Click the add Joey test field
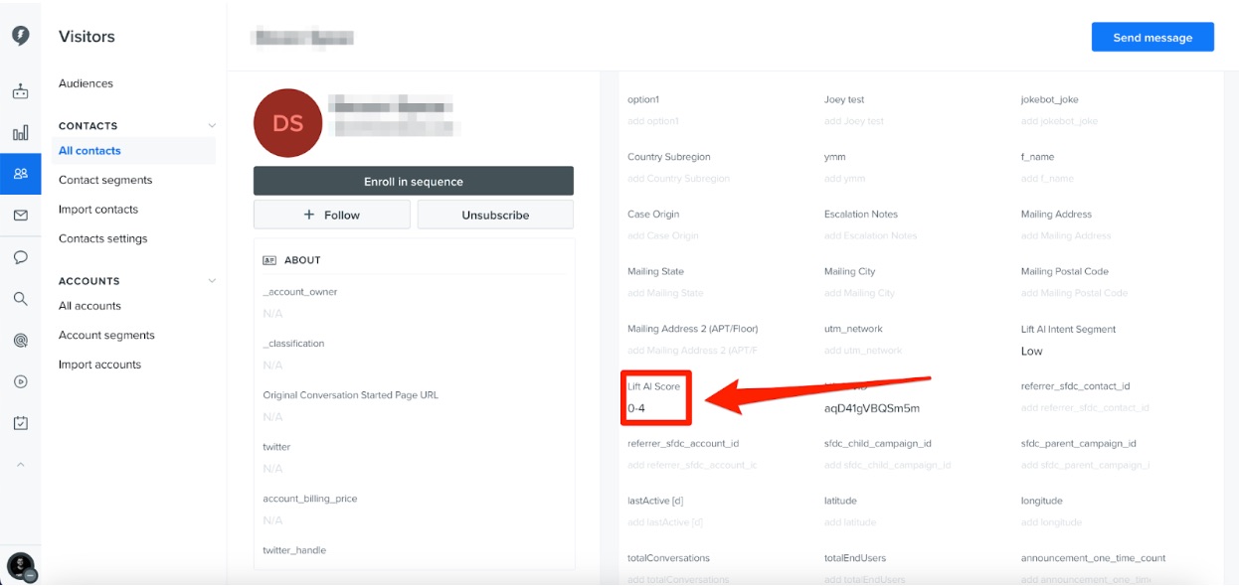Viewport: 1239px width, 586px height. point(854,121)
